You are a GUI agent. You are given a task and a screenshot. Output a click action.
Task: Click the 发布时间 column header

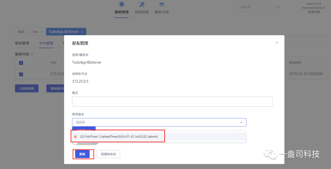[295, 63]
